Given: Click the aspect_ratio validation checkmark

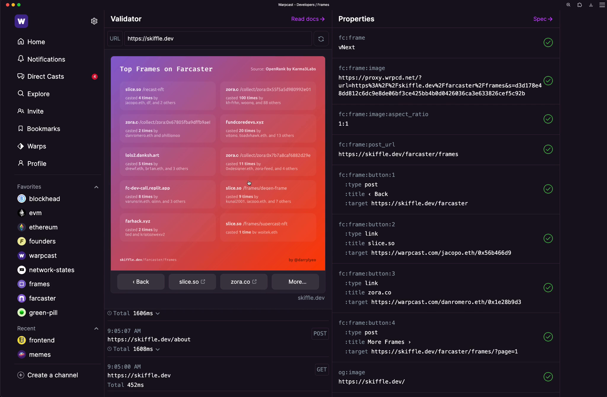Looking at the screenshot, I should (548, 119).
